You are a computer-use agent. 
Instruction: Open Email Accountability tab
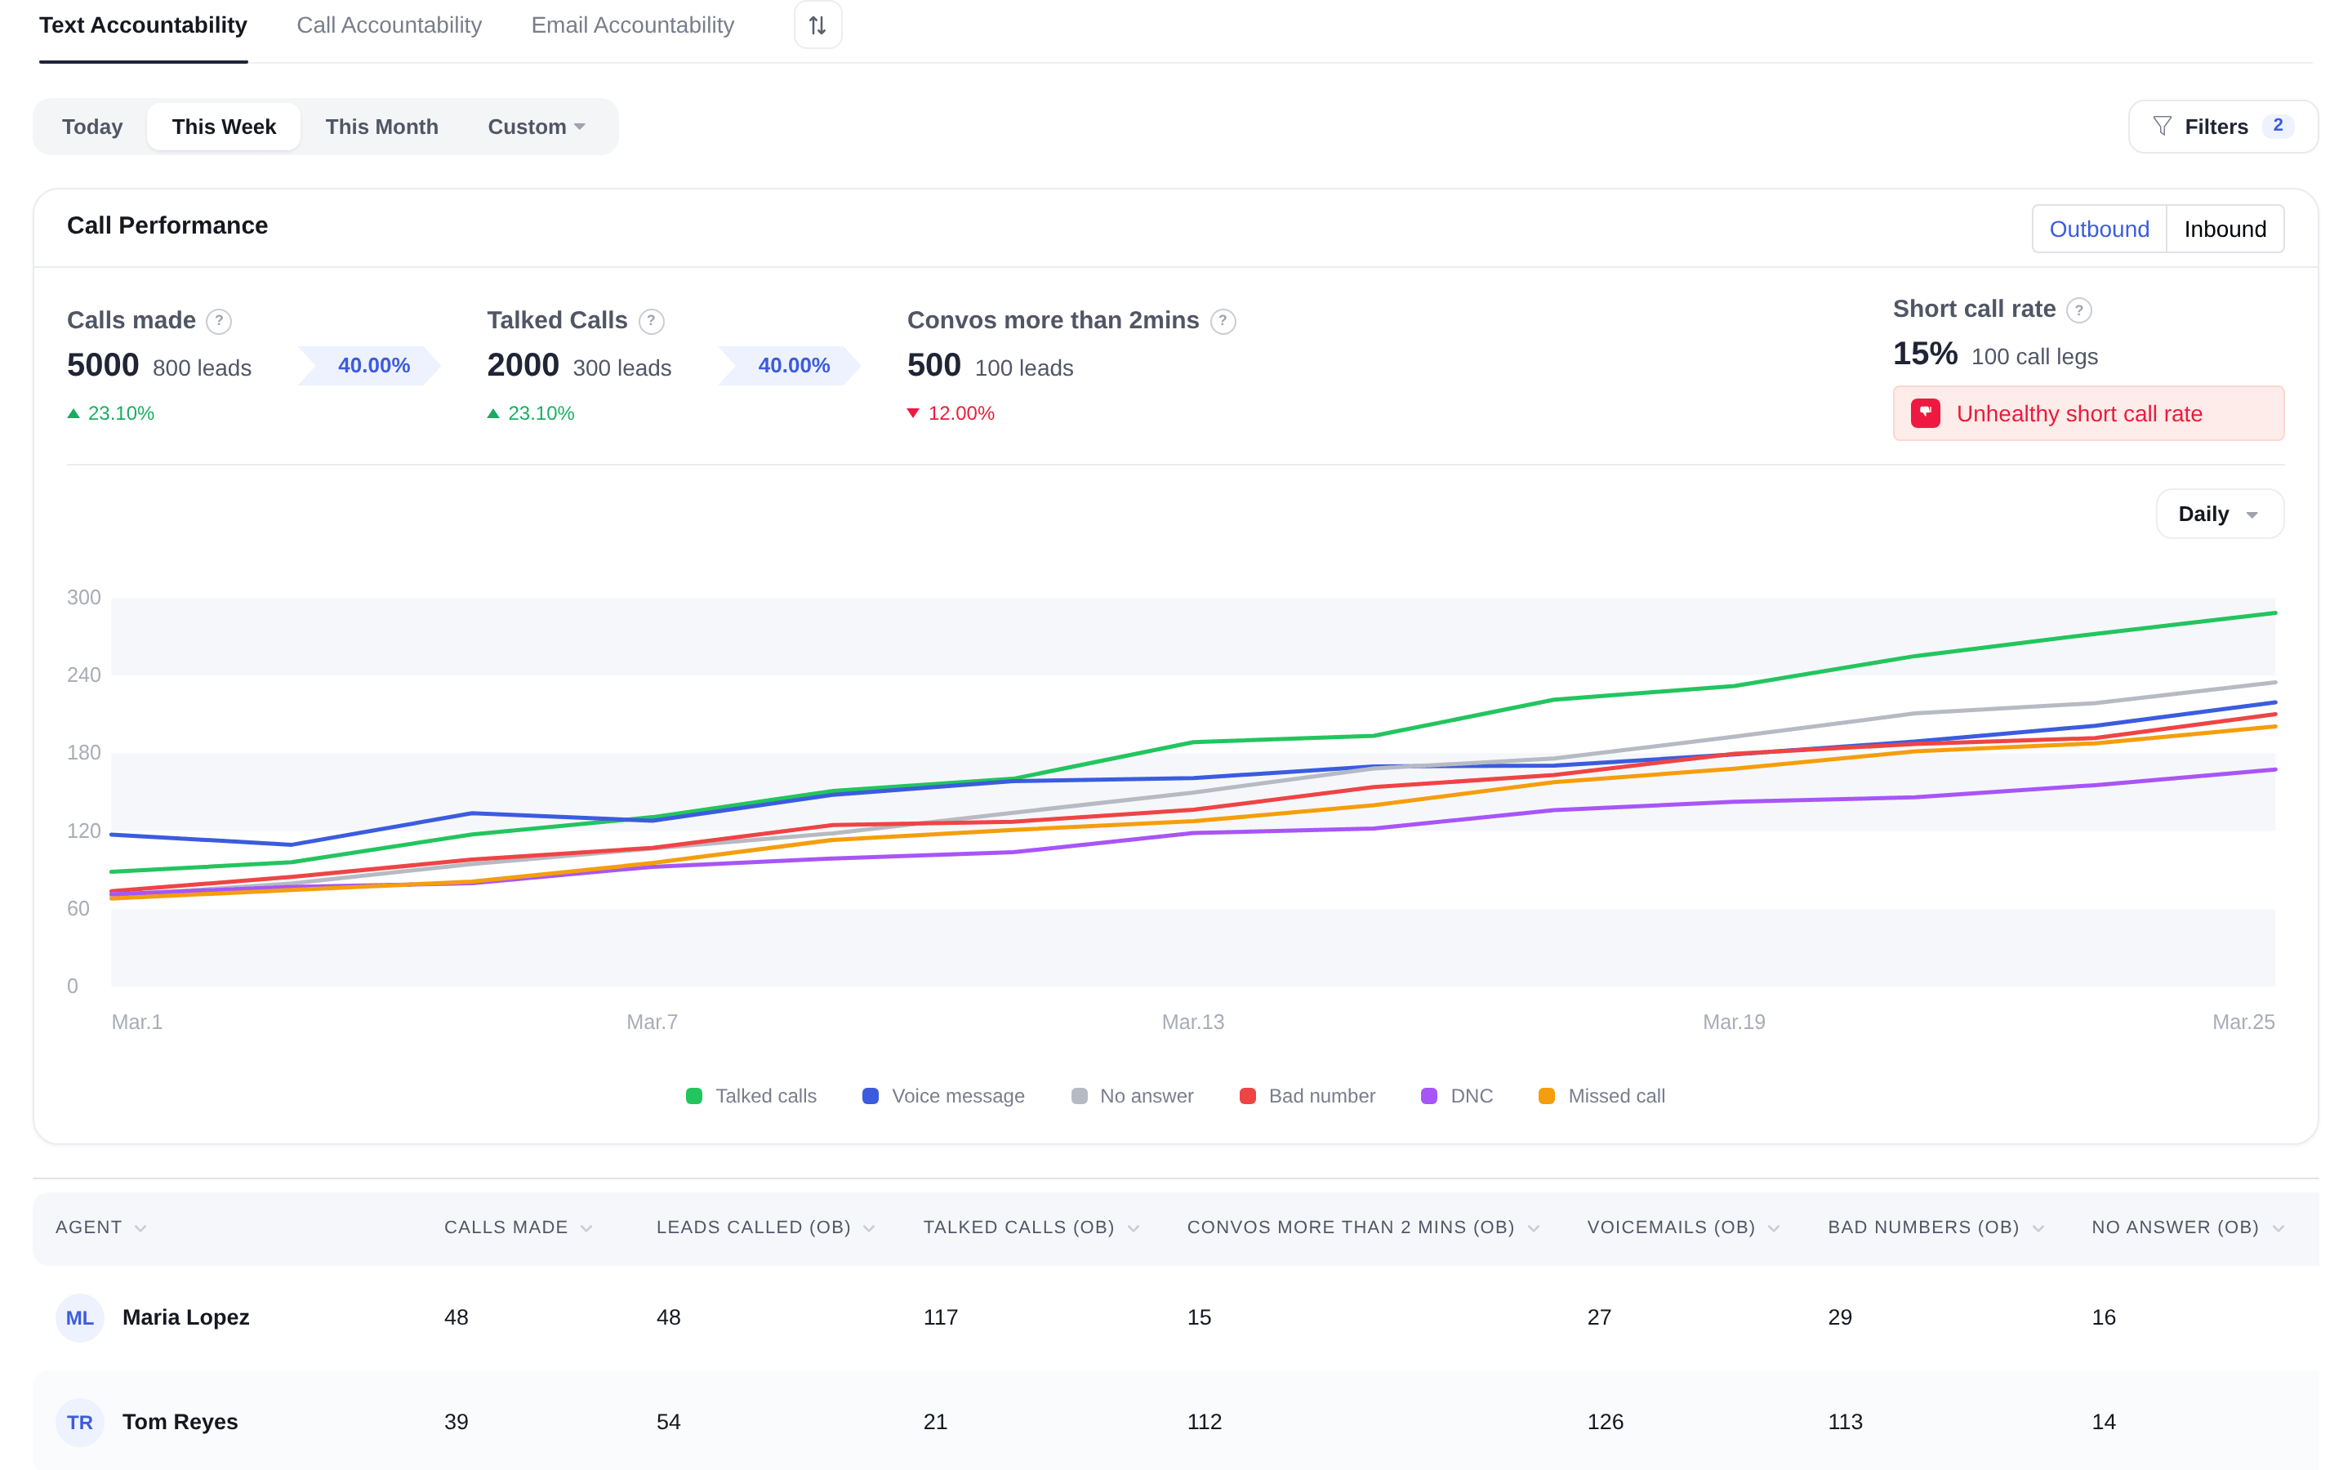click(x=632, y=25)
